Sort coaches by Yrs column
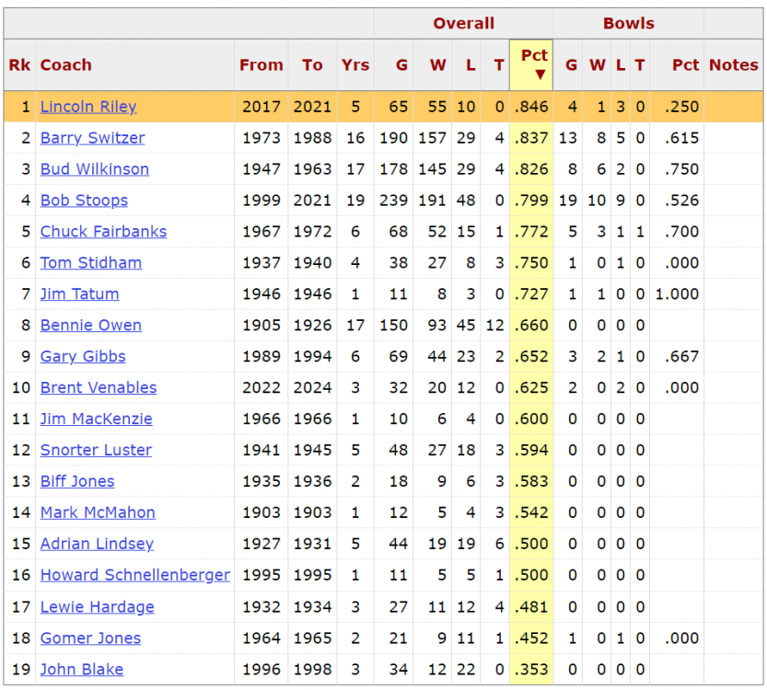The width and height of the screenshot is (767, 690). click(x=354, y=65)
